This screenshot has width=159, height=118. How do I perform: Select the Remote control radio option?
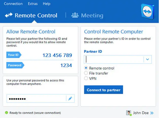pyautogui.click(x=86, y=68)
